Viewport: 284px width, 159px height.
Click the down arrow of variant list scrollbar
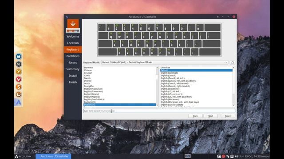(x=234, y=106)
